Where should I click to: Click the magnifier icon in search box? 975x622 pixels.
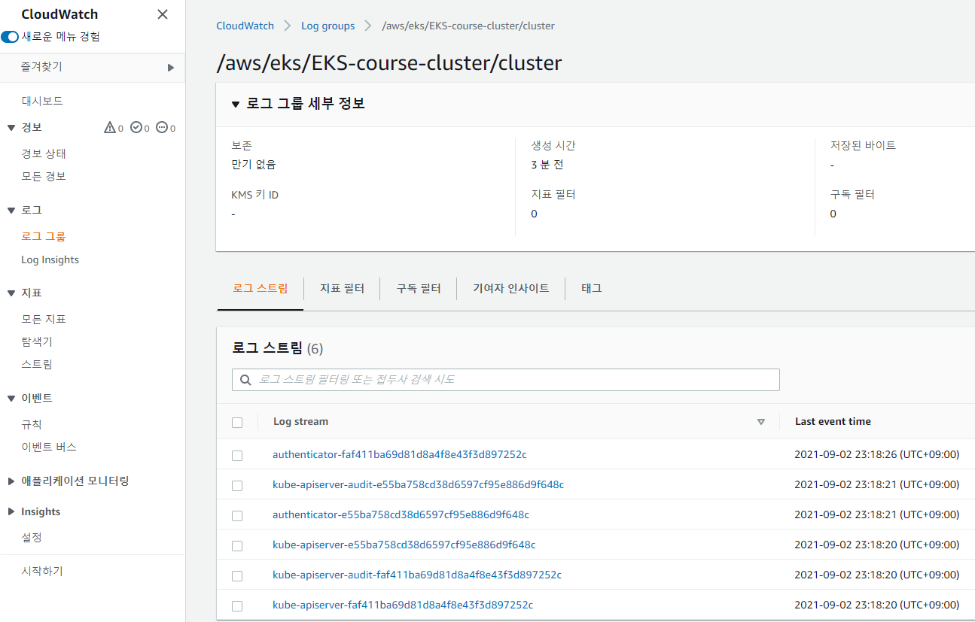coord(245,380)
